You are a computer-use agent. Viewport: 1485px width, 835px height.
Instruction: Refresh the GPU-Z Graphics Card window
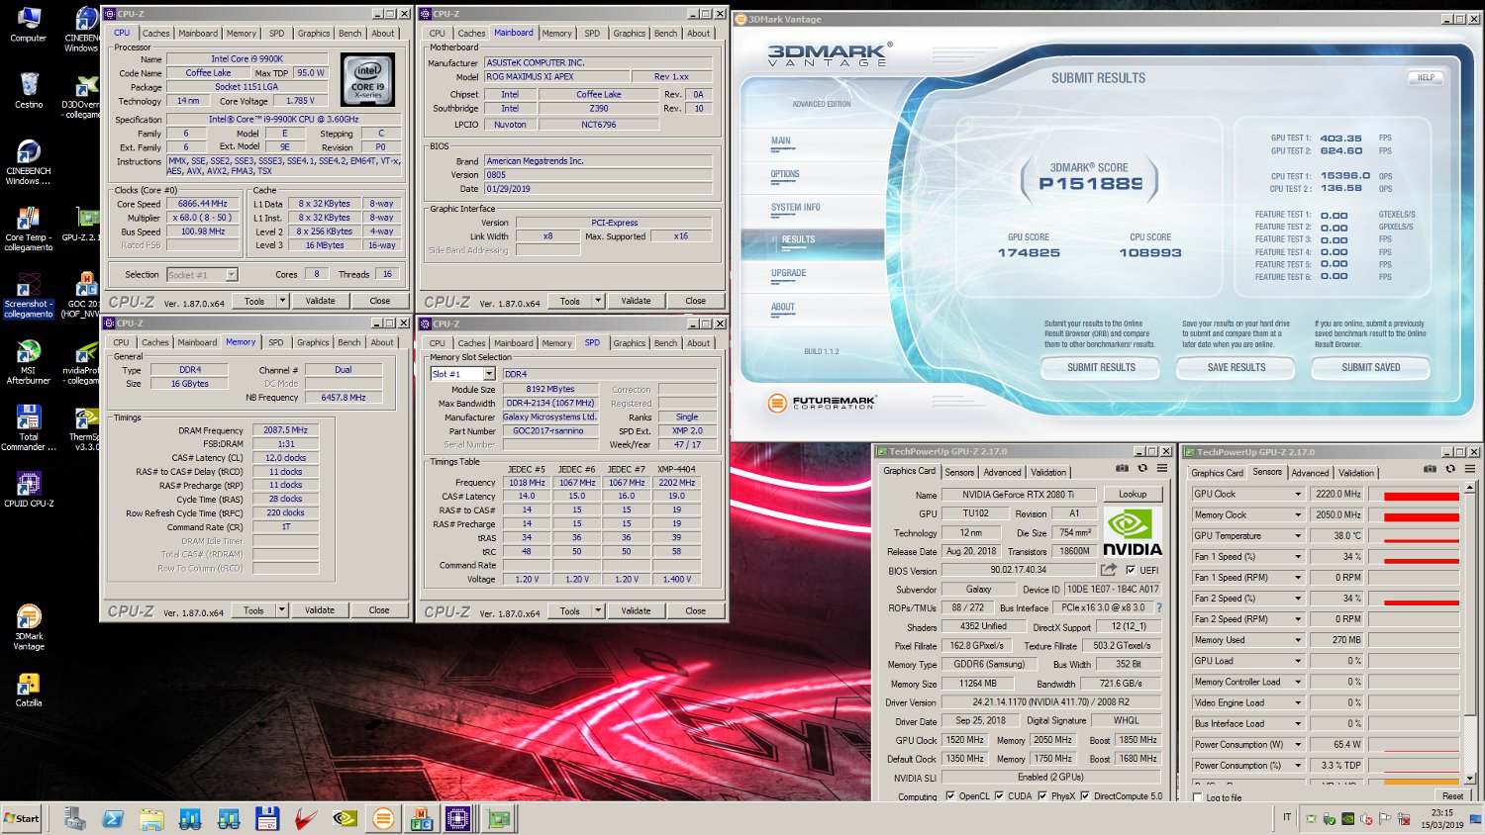[1141, 468]
